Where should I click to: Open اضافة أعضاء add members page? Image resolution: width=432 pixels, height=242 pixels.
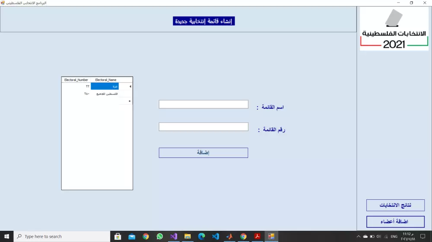[x=395, y=222]
